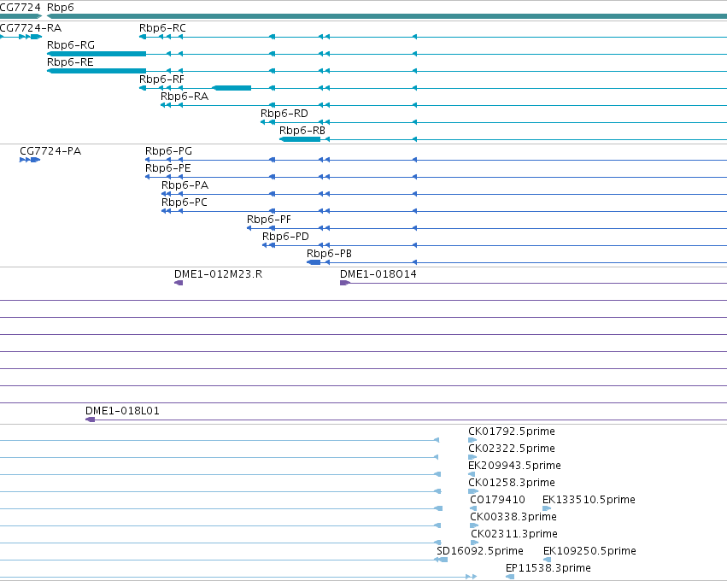727x581 pixels.
Task: Select protein label Rbp6-PF
Action: coord(269,220)
